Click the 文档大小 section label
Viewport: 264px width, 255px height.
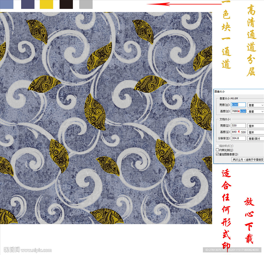(225, 119)
